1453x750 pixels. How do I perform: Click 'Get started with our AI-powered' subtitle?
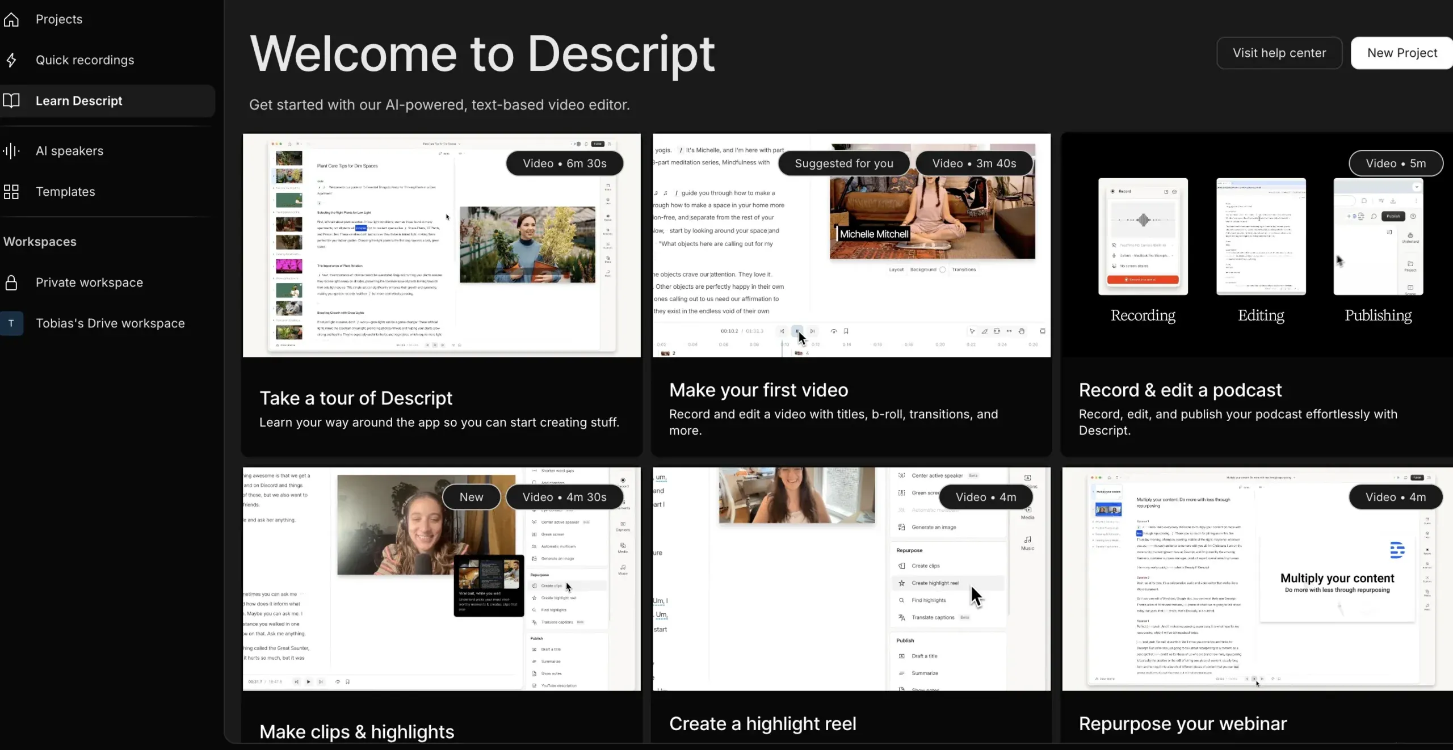coord(439,105)
